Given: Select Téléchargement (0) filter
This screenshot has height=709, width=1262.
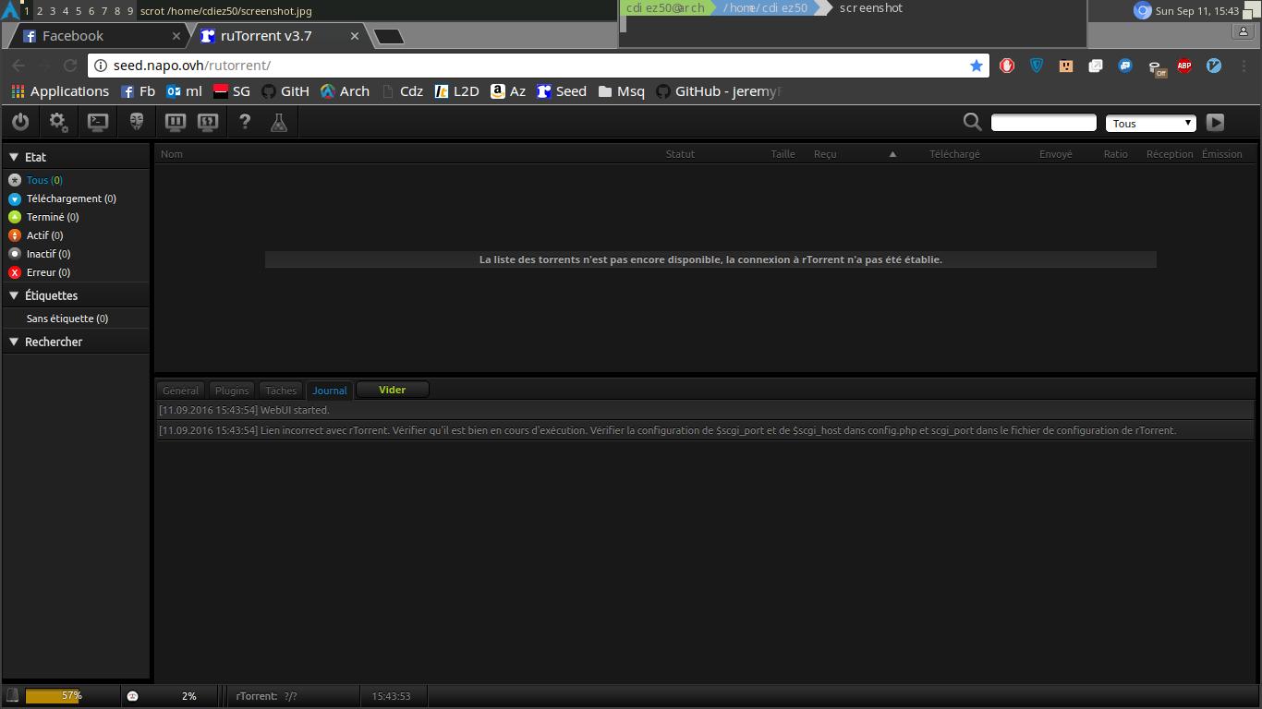Looking at the screenshot, I should 71,198.
